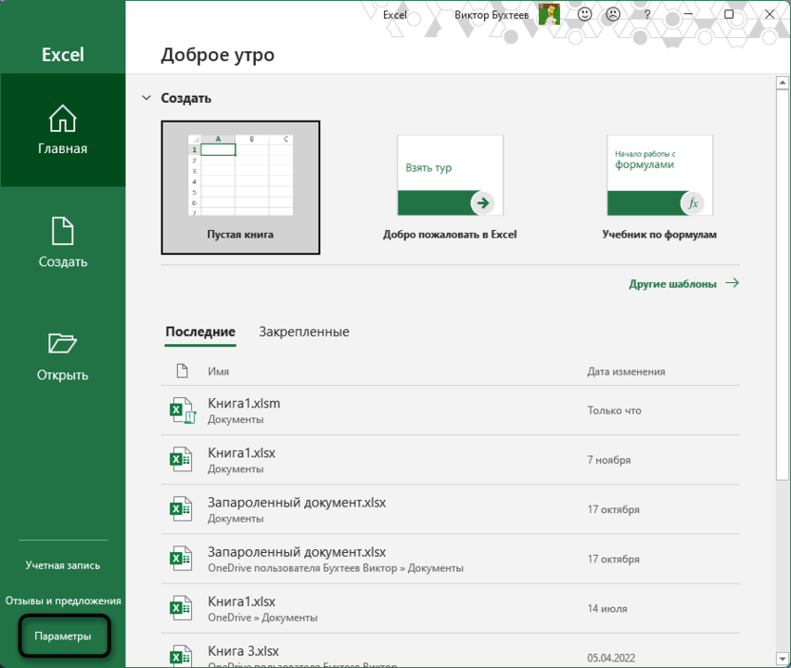Click the scrollbar down arrow
The height and width of the screenshot is (668, 791).
click(781, 658)
